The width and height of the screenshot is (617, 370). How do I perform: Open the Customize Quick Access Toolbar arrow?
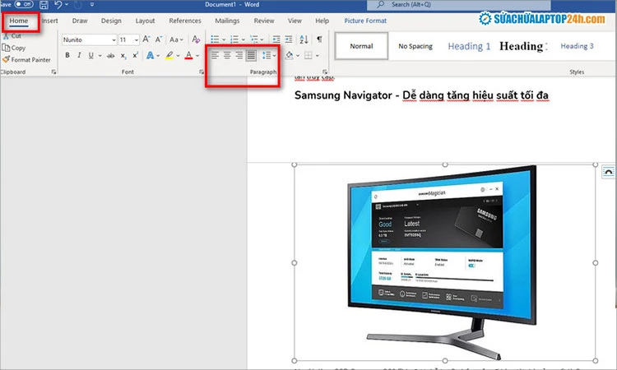pos(92,5)
